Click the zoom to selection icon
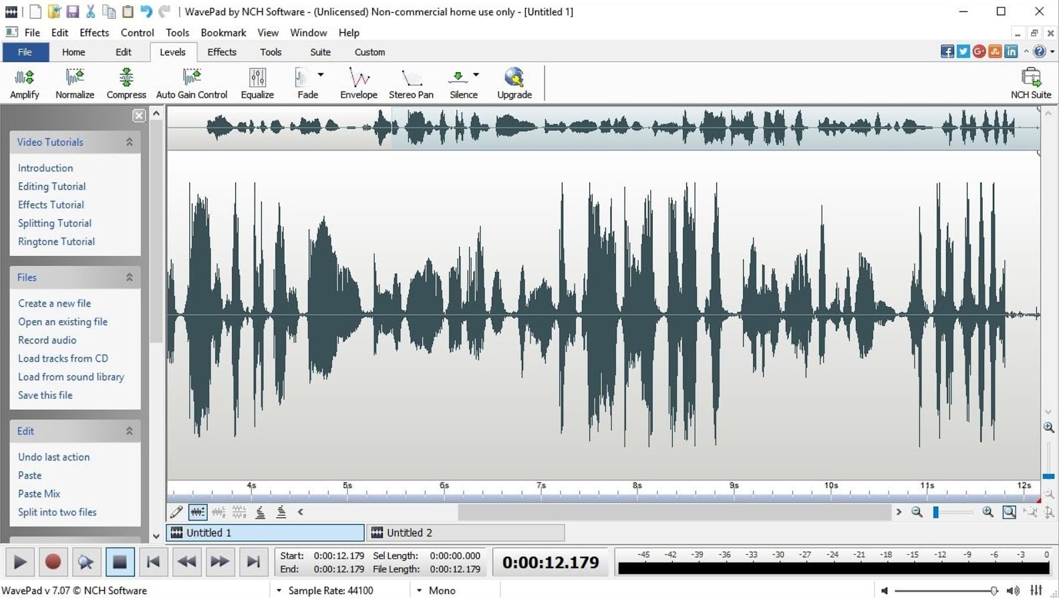 tap(1009, 512)
